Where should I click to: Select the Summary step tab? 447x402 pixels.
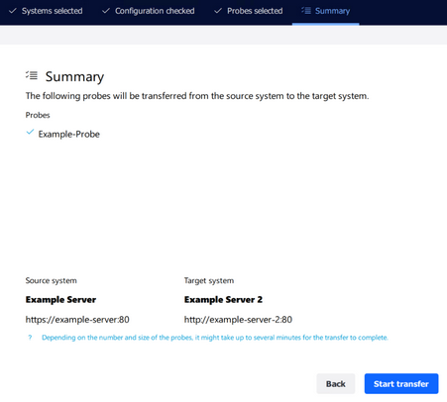(325, 11)
